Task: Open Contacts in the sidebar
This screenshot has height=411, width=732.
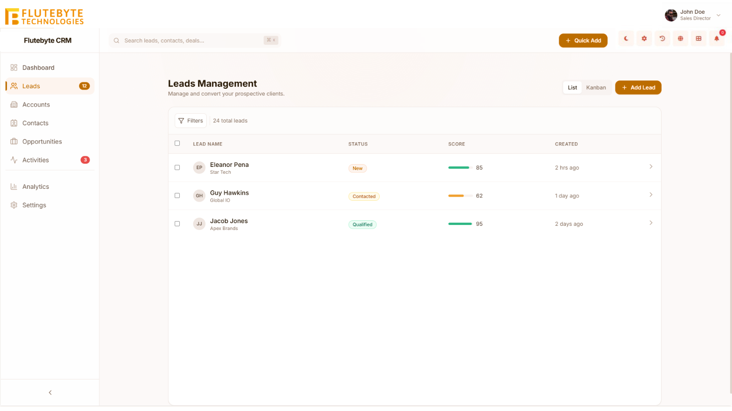Action: [50, 123]
